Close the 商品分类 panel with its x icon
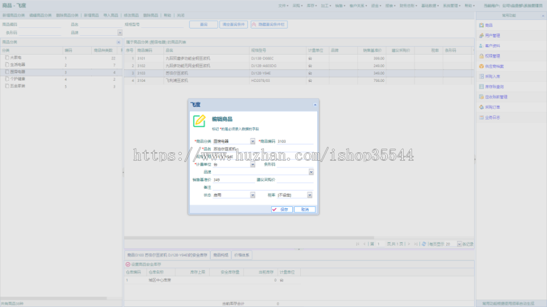The image size is (547, 307). coord(119,42)
